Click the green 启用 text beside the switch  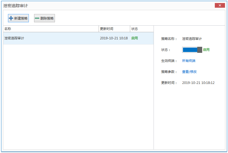206,50
